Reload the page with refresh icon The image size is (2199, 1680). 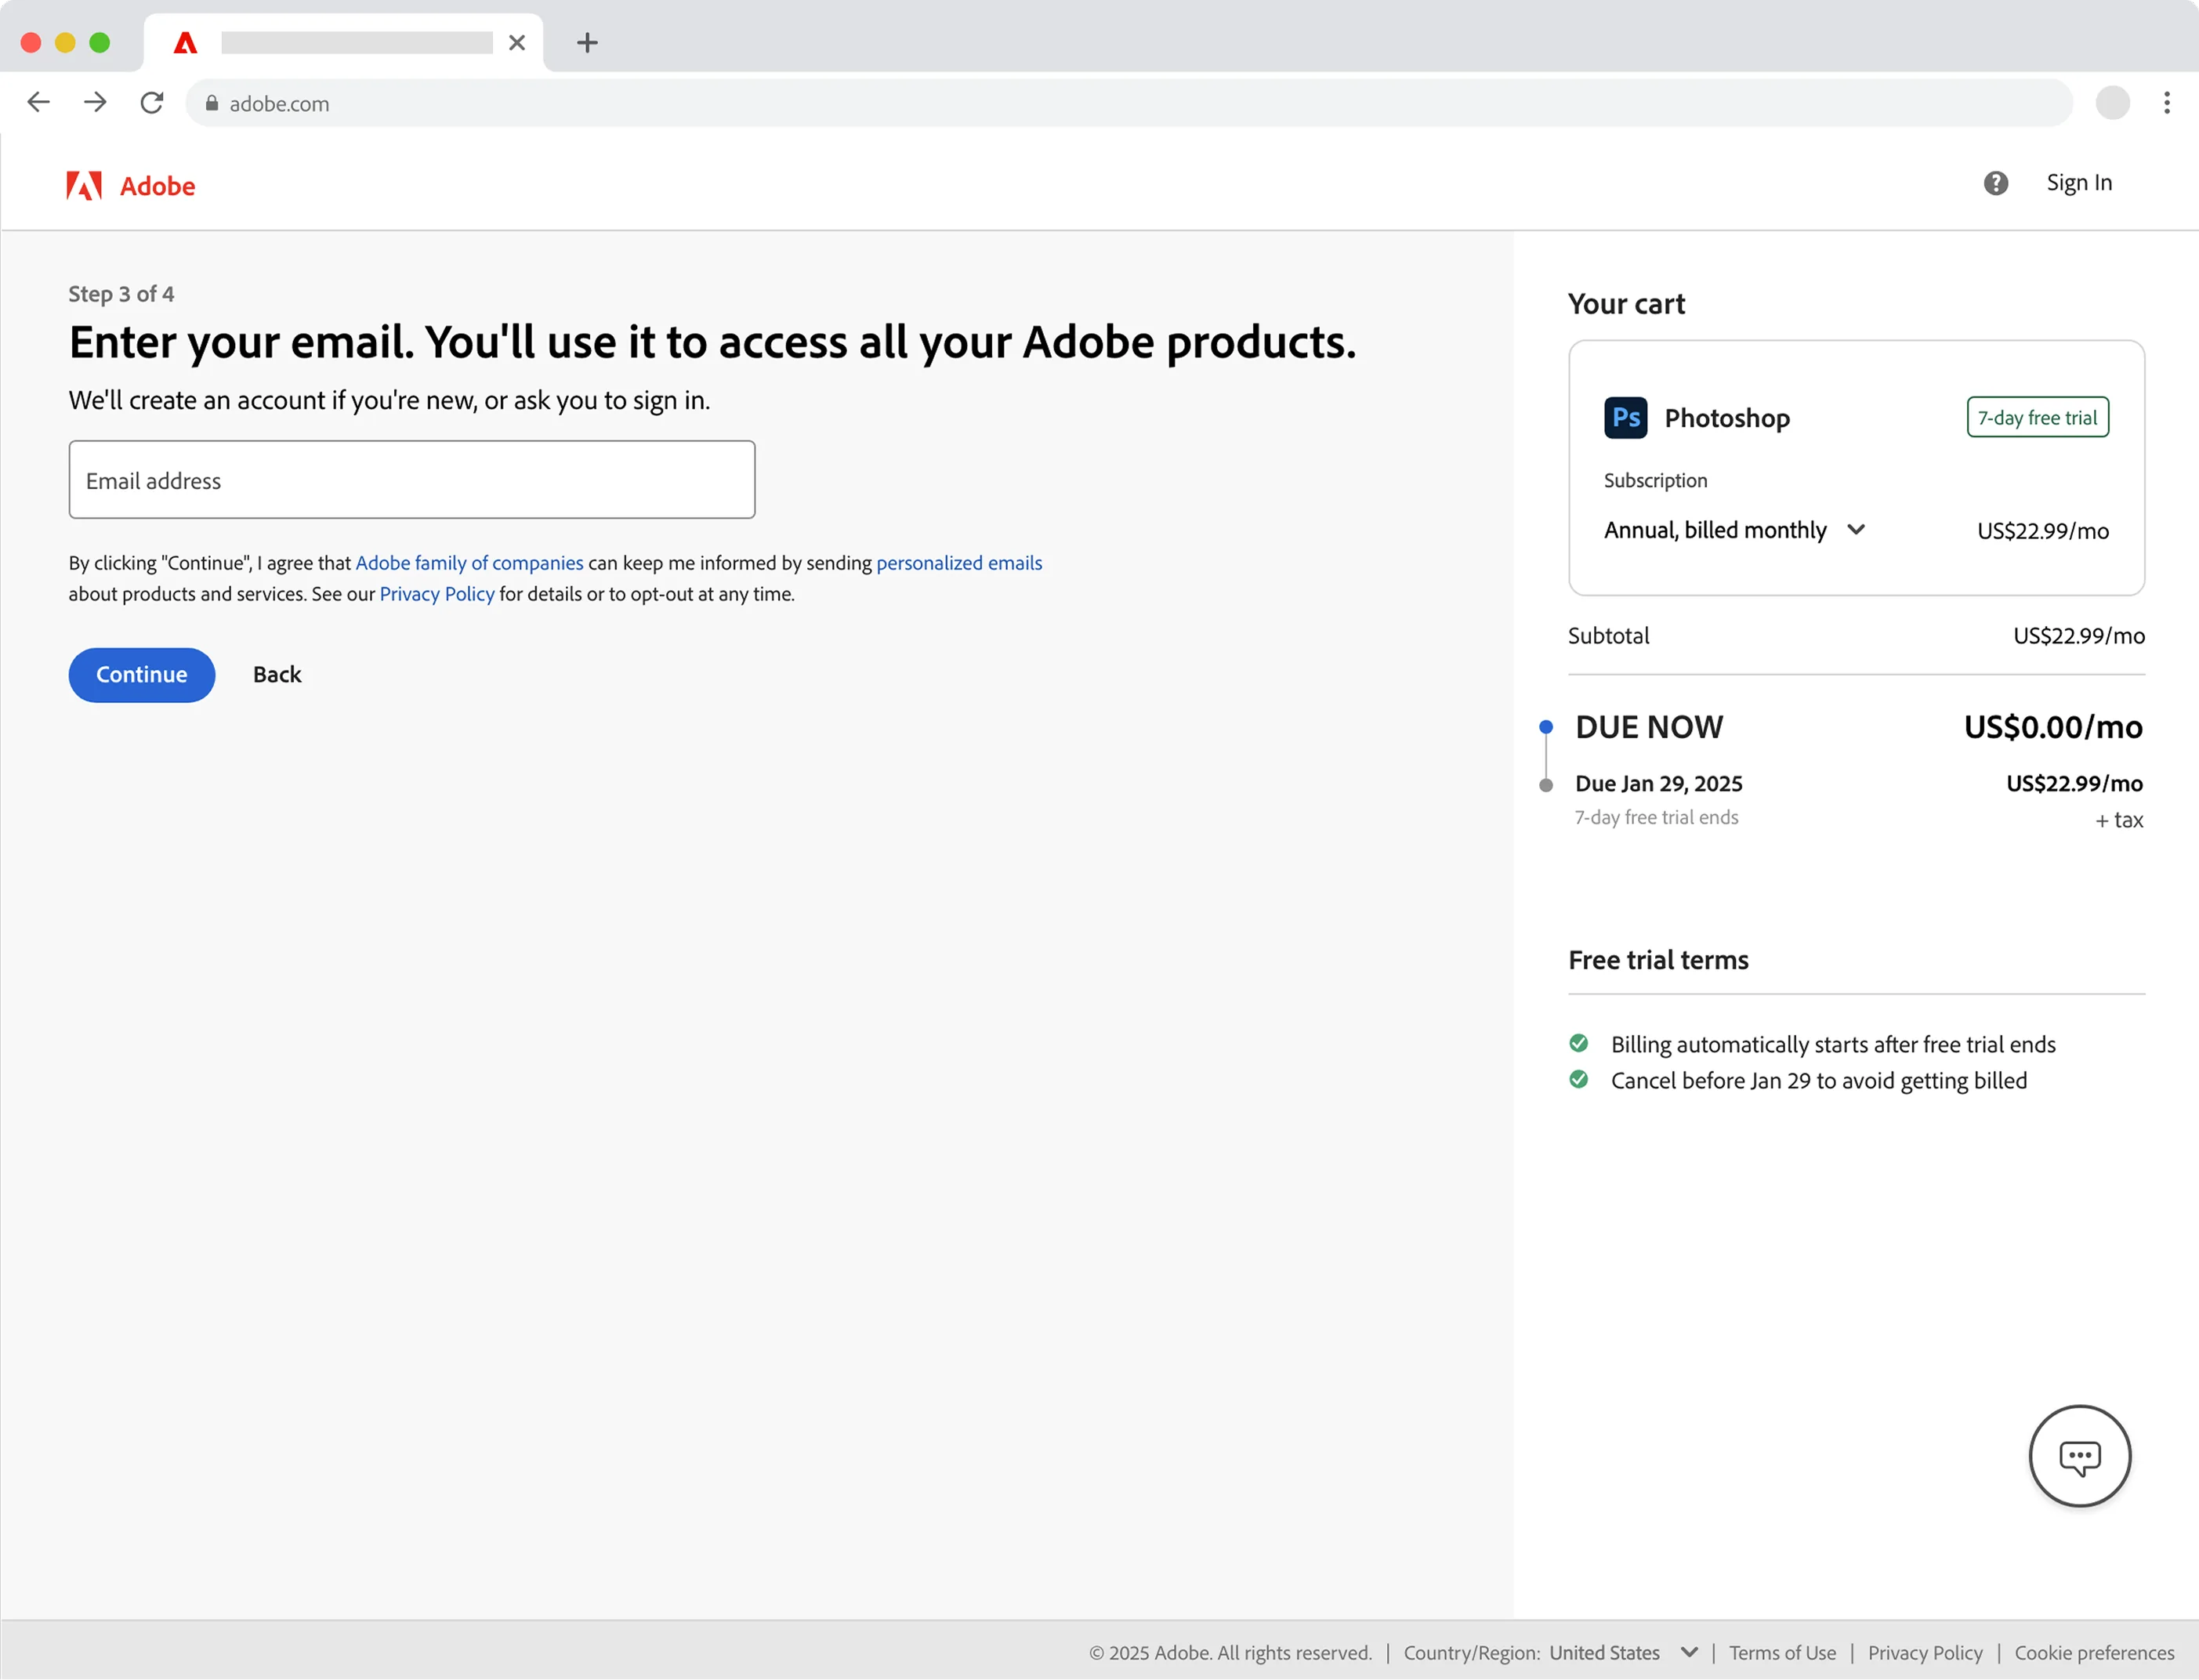pos(152,102)
